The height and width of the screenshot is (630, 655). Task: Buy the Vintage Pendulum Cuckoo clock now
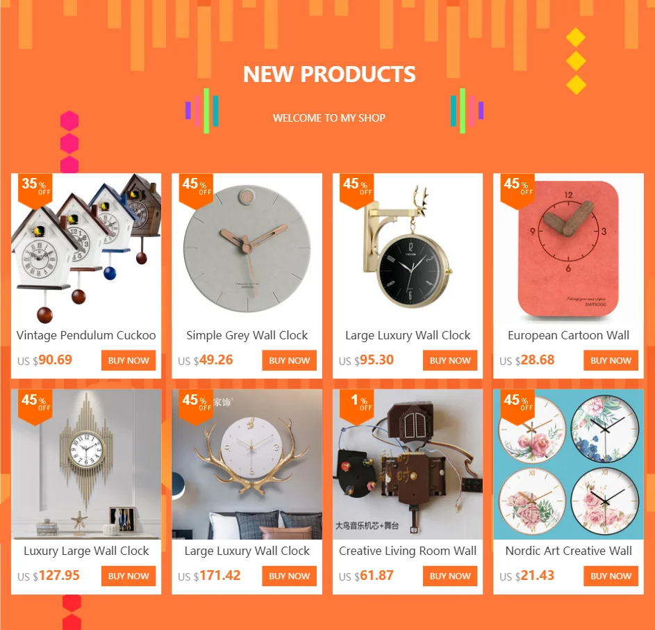128,361
